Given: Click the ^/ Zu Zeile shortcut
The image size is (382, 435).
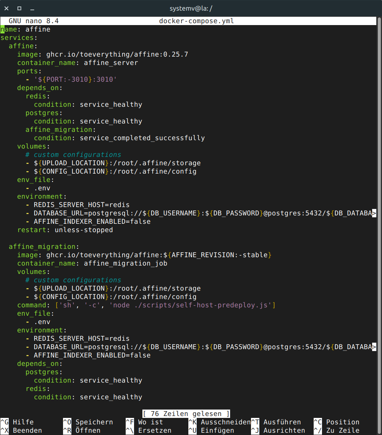Looking at the screenshot, I should tap(336, 430).
